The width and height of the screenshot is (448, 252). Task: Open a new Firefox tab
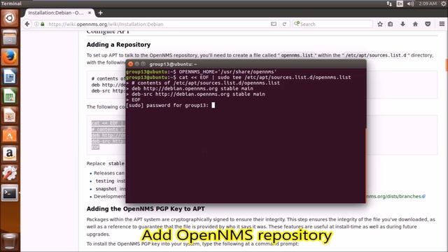pos(100,13)
